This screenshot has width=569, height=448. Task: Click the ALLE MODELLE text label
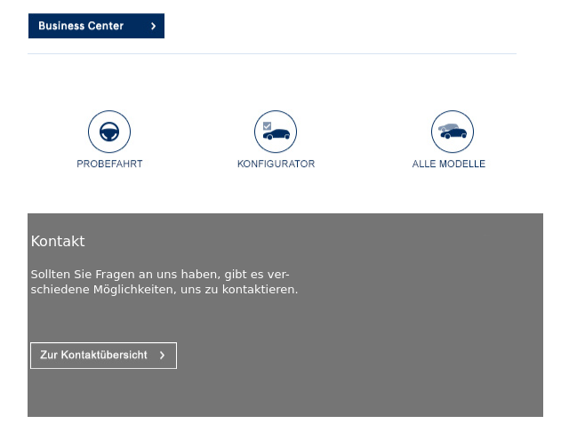(x=448, y=164)
